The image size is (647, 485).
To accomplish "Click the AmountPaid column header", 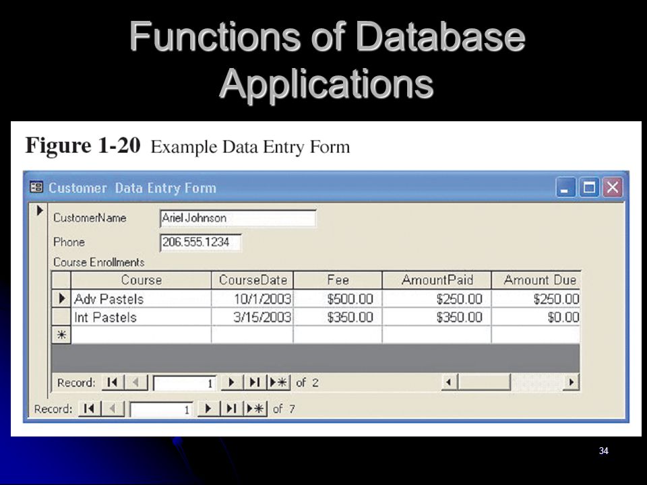I will 437,280.
